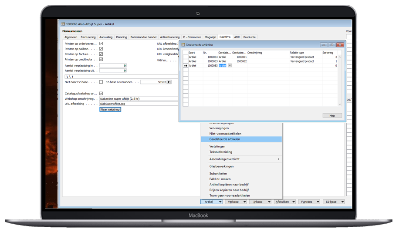
Task: Select the current row marker arrow in grid
Action: tap(186, 66)
